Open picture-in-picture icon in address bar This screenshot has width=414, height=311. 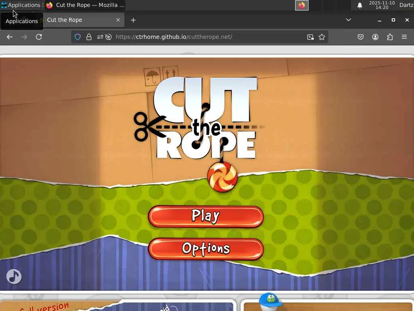[x=310, y=37]
